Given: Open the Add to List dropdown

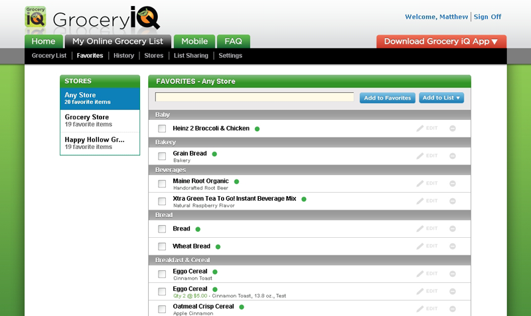Looking at the screenshot, I should 441,97.
